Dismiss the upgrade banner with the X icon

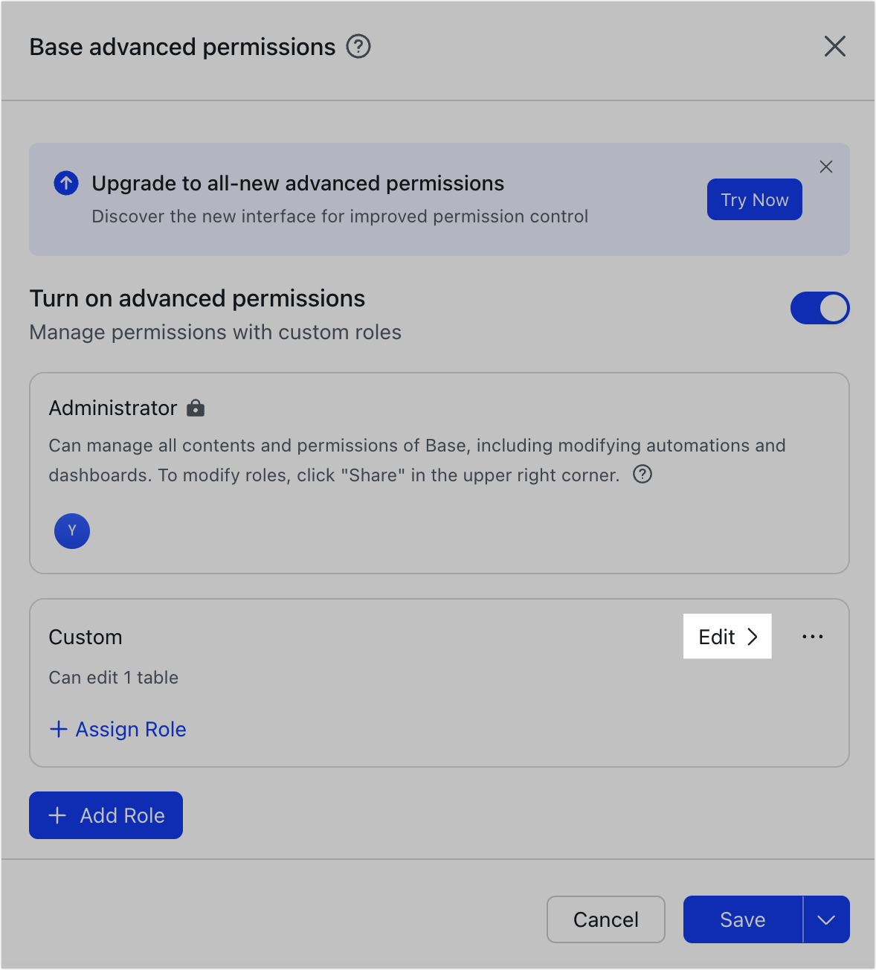[x=826, y=167]
